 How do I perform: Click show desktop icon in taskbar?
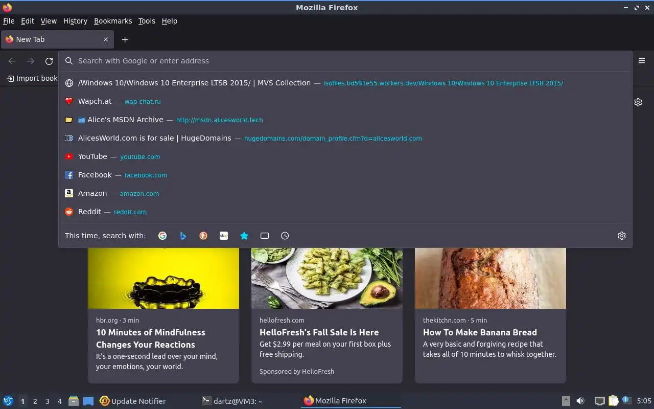pos(88,401)
